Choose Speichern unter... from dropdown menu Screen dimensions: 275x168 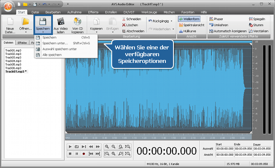(x=66, y=43)
